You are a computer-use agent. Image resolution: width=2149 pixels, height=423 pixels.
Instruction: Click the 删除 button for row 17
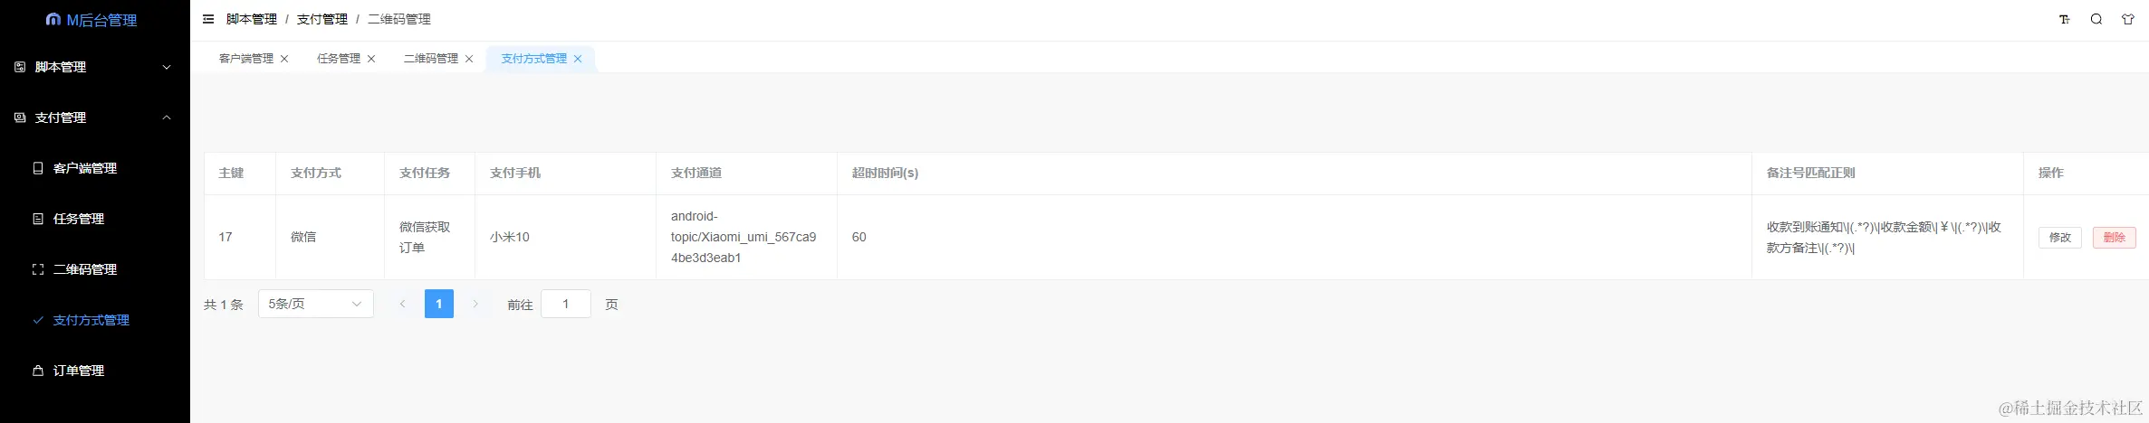[x=2115, y=238]
